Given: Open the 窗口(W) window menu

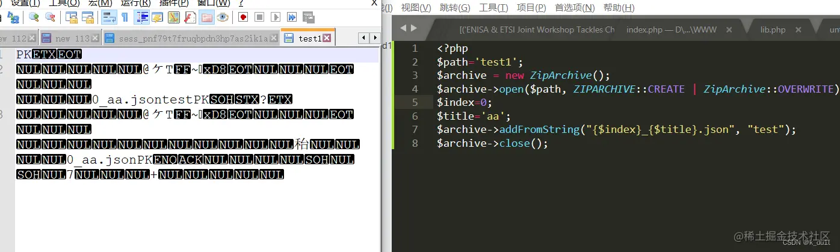Looking at the screenshot, I should (214, 3).
